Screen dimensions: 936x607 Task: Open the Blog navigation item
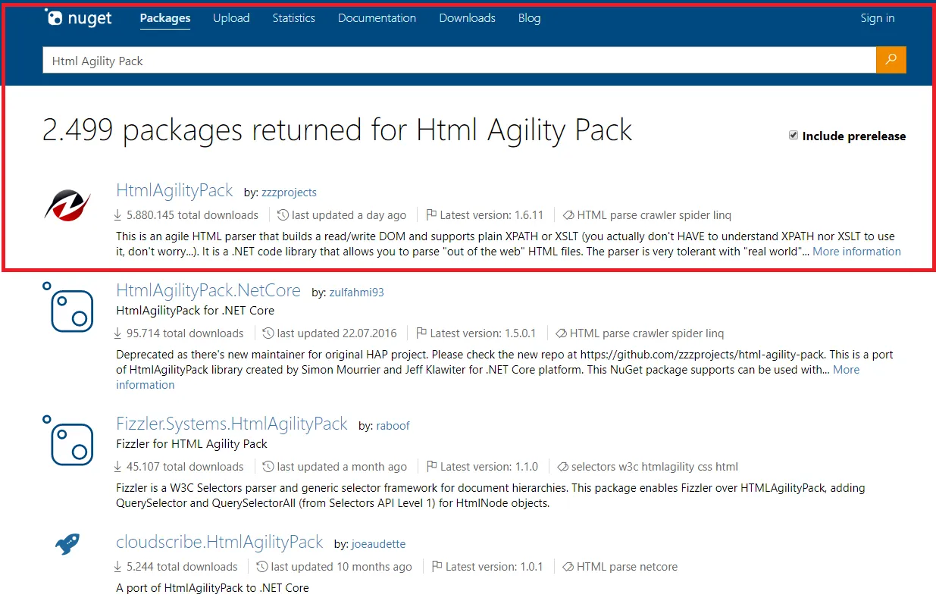530,18
